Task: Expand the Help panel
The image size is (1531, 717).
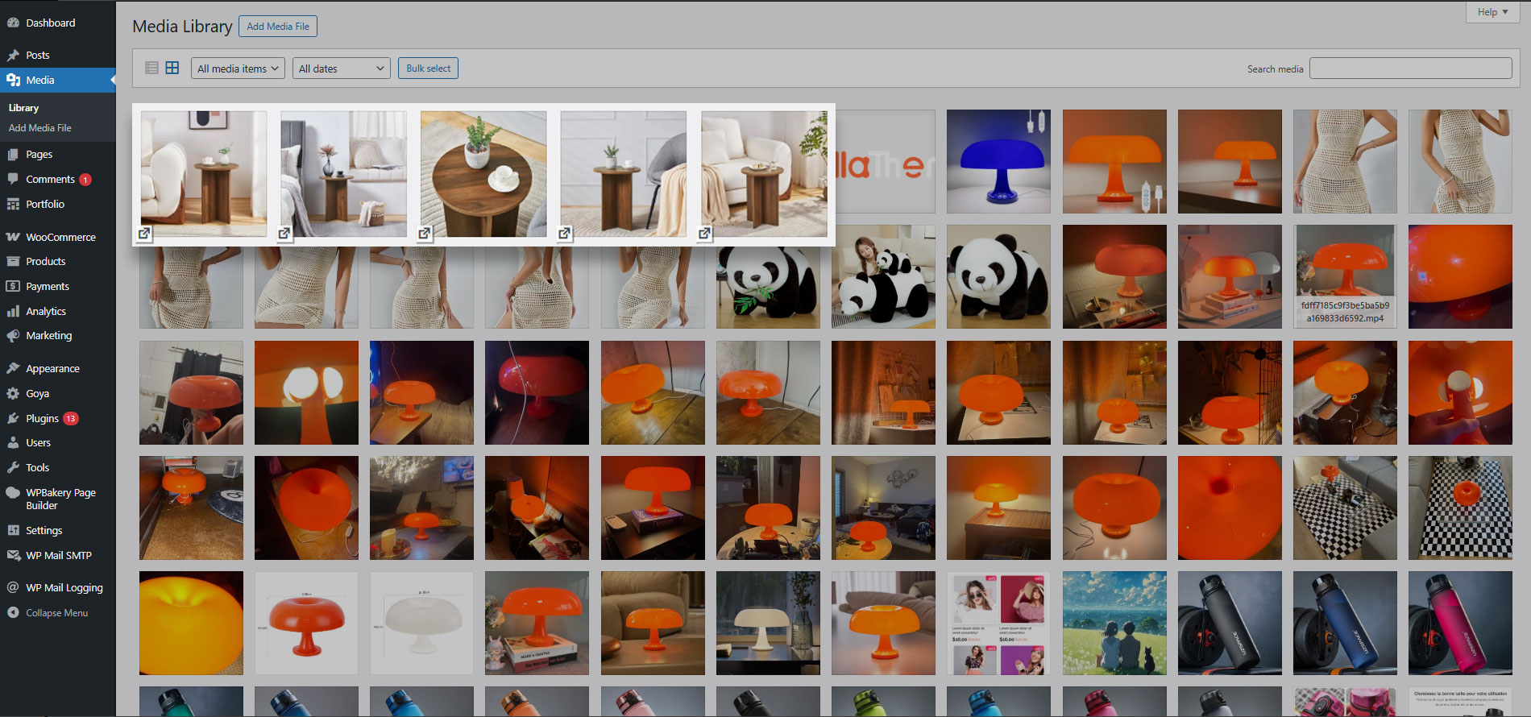Action: tap(1492, 12)
